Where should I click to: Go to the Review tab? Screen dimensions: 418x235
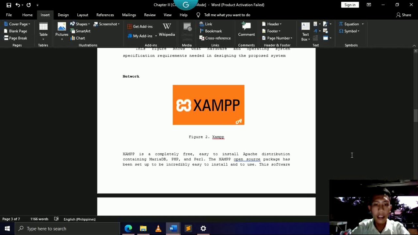(150, 15)
